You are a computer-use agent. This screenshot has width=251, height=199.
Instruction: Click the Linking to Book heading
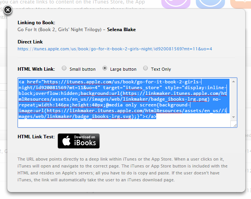36,23
